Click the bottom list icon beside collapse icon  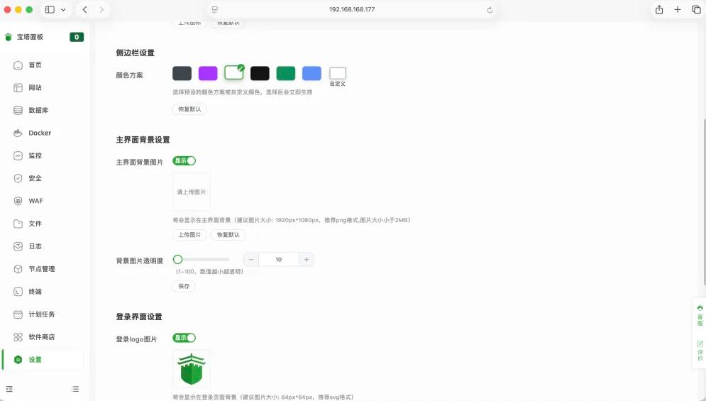[75, 389]
